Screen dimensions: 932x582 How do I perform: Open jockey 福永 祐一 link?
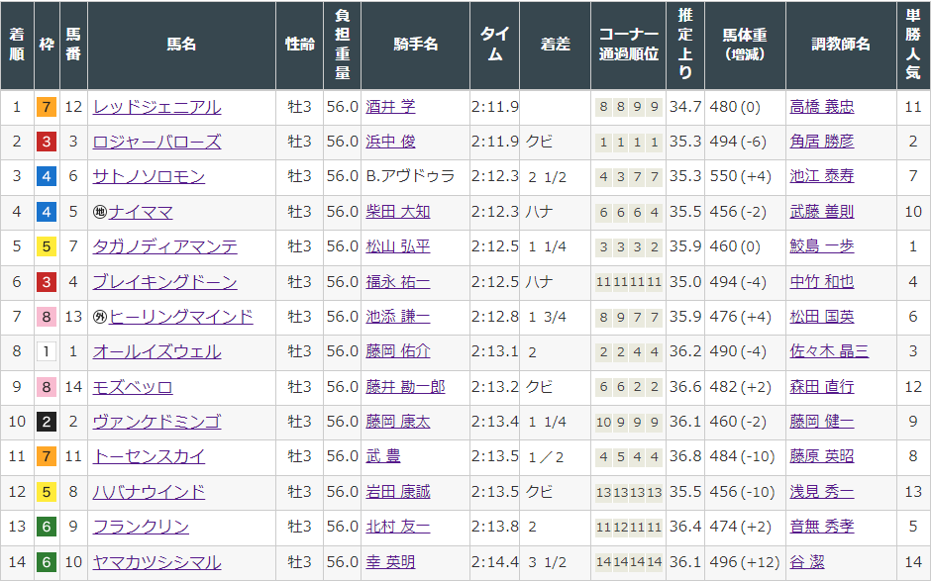397,282
